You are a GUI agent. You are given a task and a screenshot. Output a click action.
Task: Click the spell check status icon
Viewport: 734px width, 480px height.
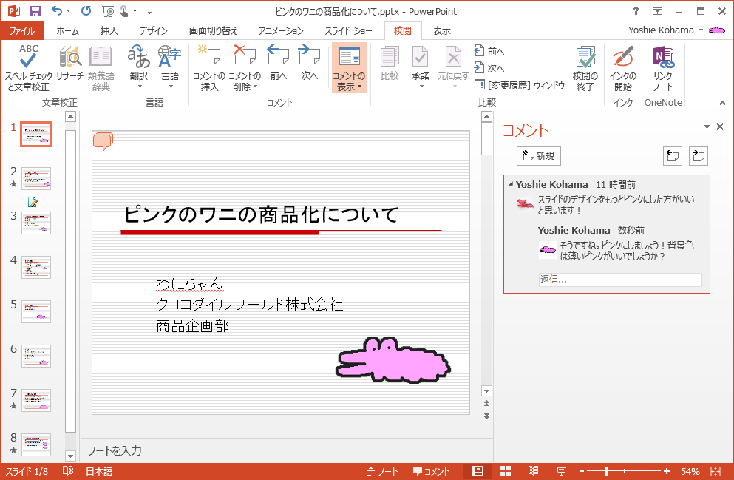[68, 470]
